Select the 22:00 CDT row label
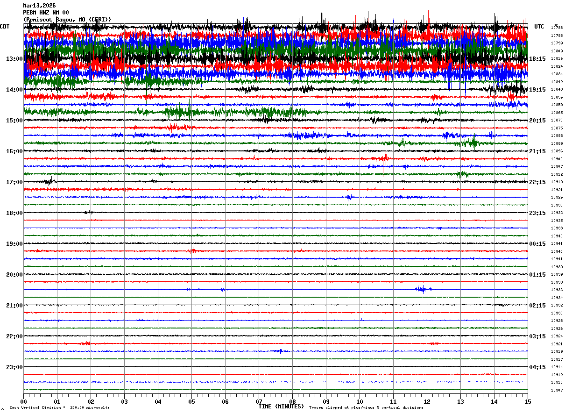 tap(14, 336)
